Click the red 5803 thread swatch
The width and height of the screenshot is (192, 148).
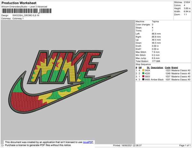coord(143,76)
